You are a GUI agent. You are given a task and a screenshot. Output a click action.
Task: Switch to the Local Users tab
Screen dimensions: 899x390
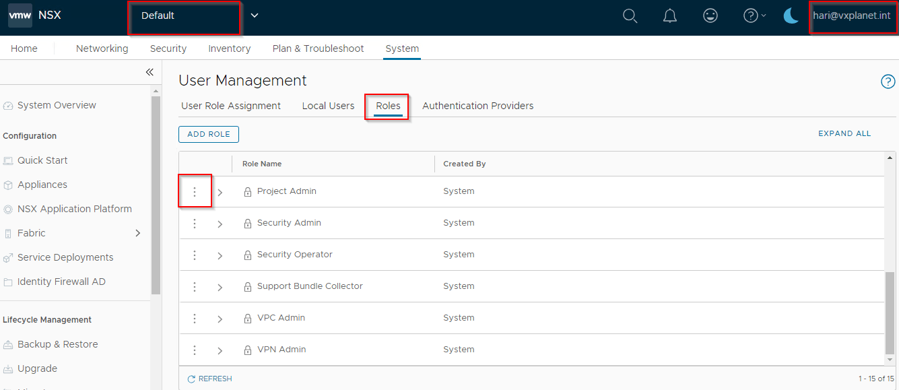328,106
